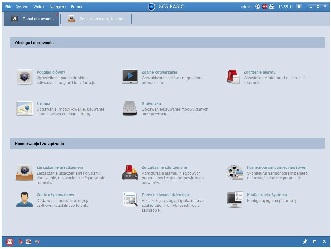Click the Zdarzenie alarmu siren icon
Screen dimensions: 331x249
233,77
